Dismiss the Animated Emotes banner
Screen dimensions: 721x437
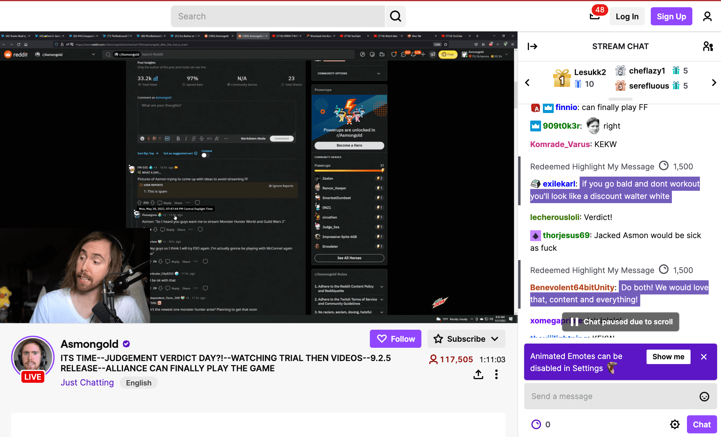click(x=704, y=357)
